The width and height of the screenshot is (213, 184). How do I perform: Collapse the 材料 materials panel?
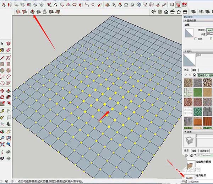[185, 51]
